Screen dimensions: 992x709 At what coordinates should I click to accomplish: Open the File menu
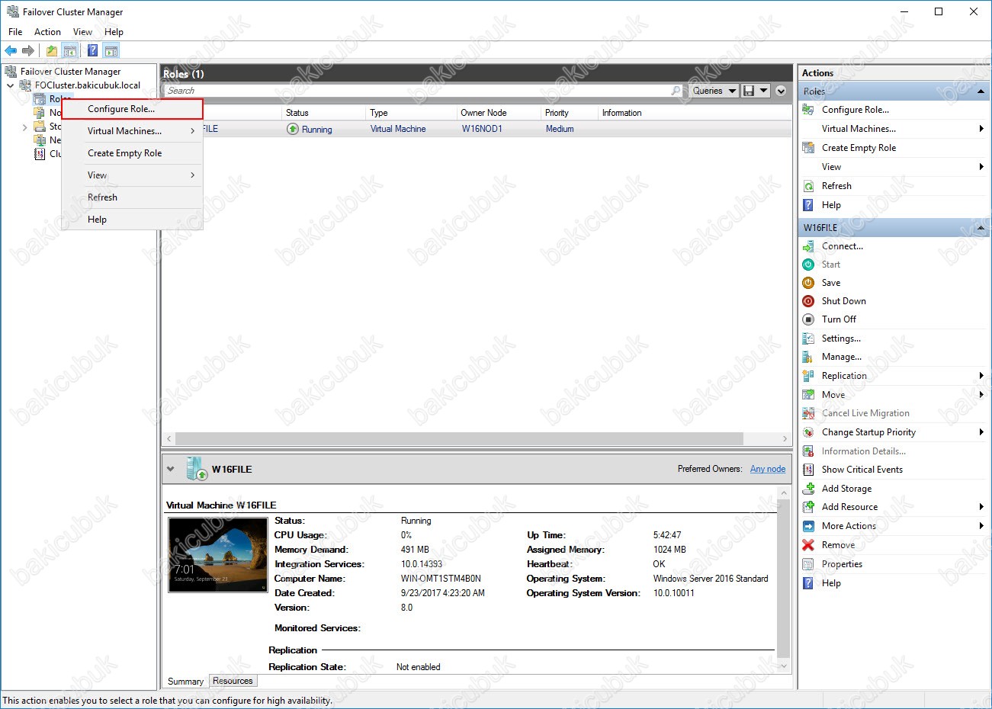pyautogui.click(x=15, y=32)
